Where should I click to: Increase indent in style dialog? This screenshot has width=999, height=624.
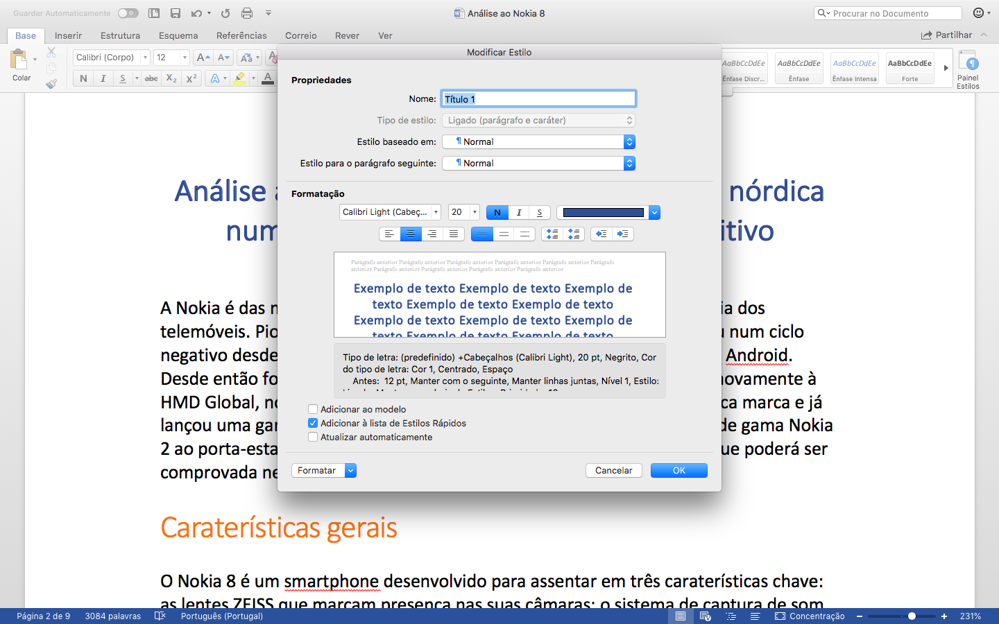click(623, 234)
